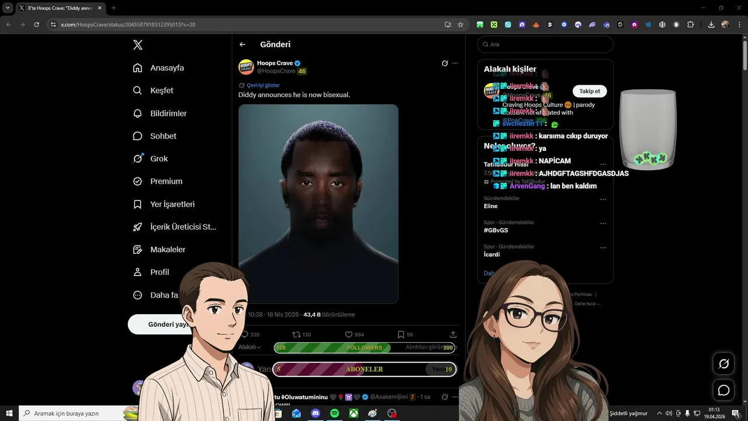Open the three-dot menu on Hoops Crave post
This screenshot has height=421, width=748.
(x=455, y=63)
